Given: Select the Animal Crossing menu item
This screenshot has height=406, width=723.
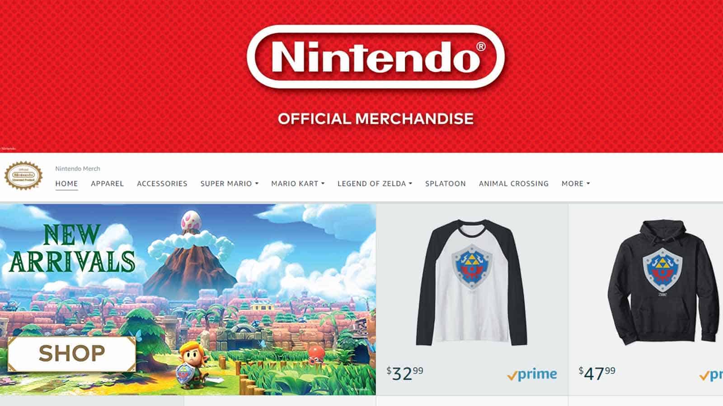Looking at the screenshot, I should pyautogui.click(x=514, y=184).
